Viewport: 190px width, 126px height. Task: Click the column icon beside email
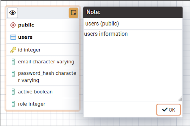[x=13, y=62]
